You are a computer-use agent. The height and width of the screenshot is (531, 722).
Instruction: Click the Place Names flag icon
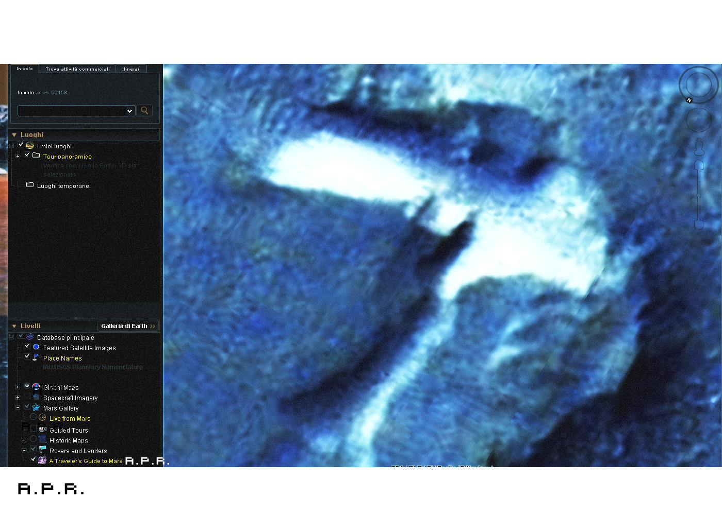coord(36,357)
